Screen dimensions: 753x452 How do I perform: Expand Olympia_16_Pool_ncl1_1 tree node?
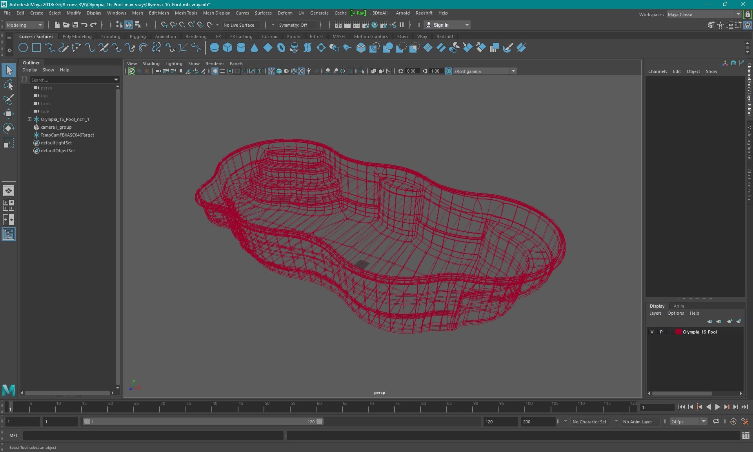click(x=29, y=119)
